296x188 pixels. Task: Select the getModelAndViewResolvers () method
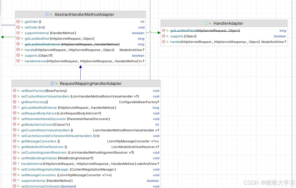coord(44,147)
